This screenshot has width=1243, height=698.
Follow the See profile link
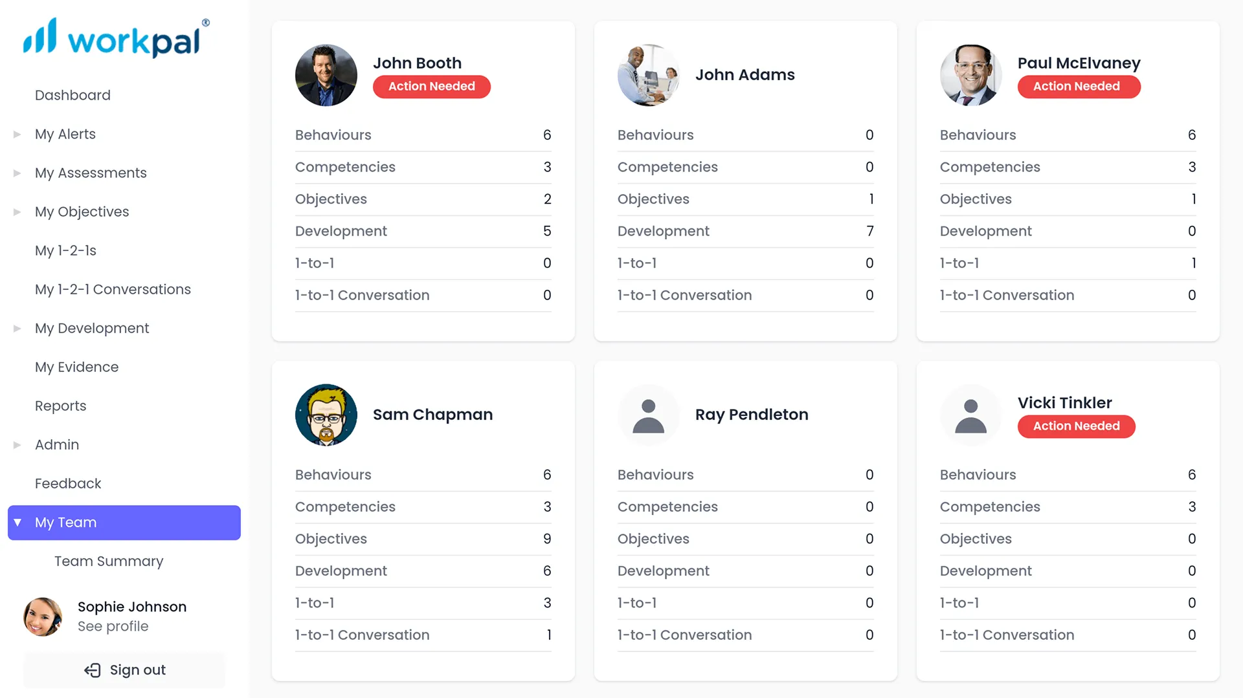(x=113, y=626)
